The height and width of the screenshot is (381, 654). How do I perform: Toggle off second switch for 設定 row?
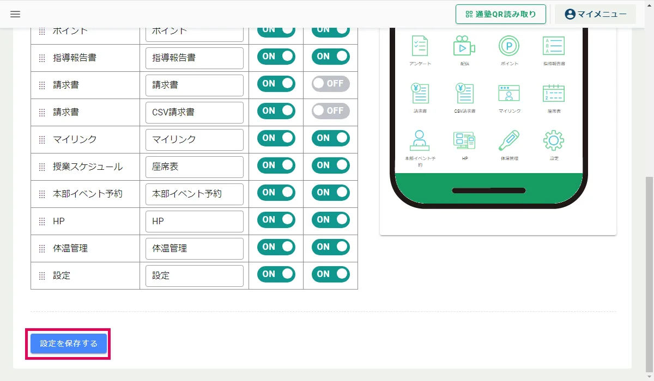[x=331, y=274]
